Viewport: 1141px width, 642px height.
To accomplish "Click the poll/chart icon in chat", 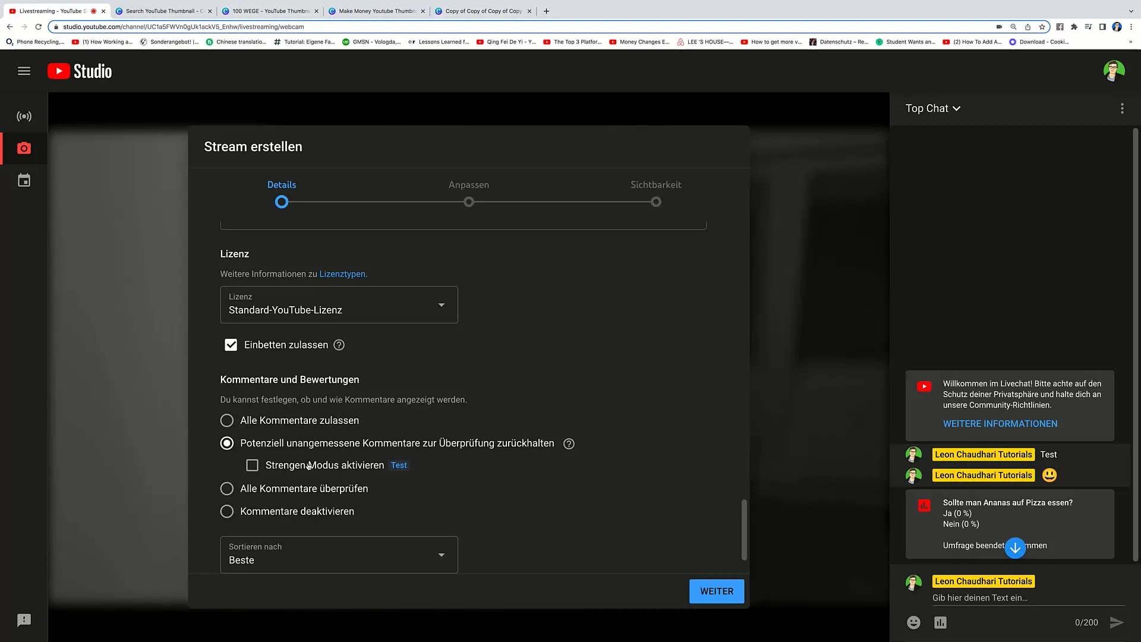I will 940,622.
